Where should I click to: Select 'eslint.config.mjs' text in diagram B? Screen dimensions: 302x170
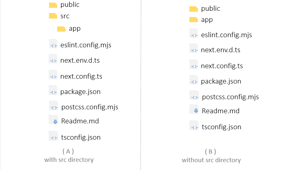227,35
